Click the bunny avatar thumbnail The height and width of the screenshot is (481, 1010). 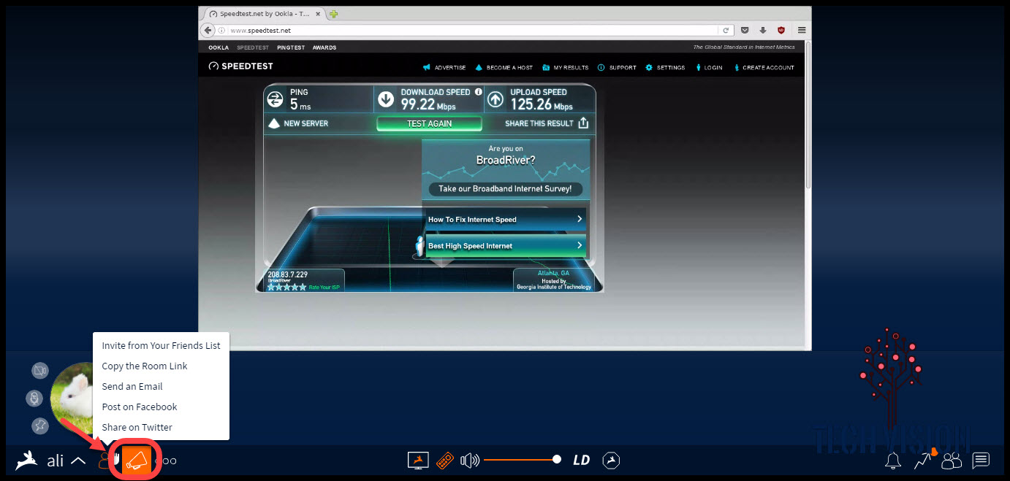pos(72,397)
